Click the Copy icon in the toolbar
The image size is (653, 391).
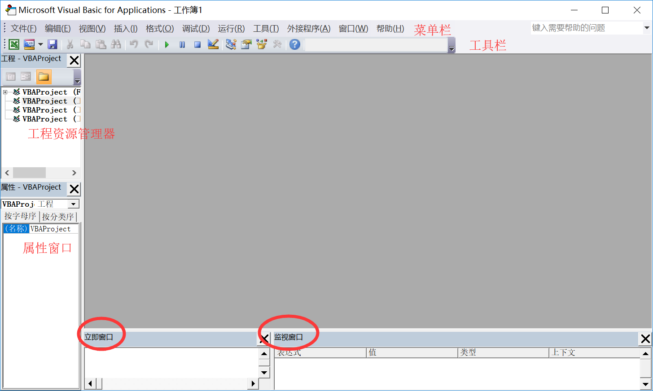(x=85, y=44)
